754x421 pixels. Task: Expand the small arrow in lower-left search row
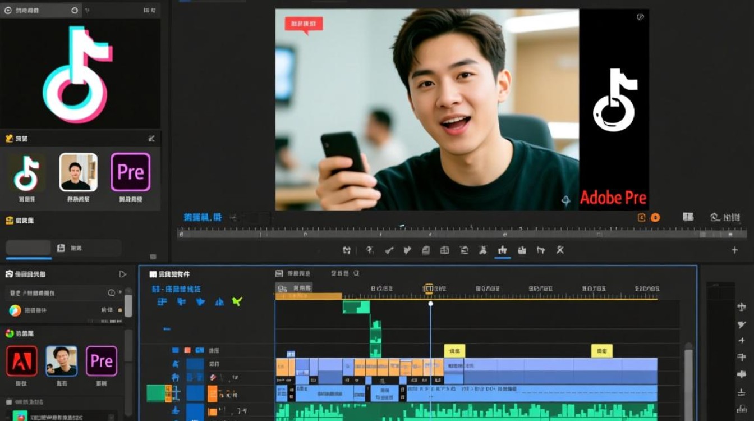(120, 293)
